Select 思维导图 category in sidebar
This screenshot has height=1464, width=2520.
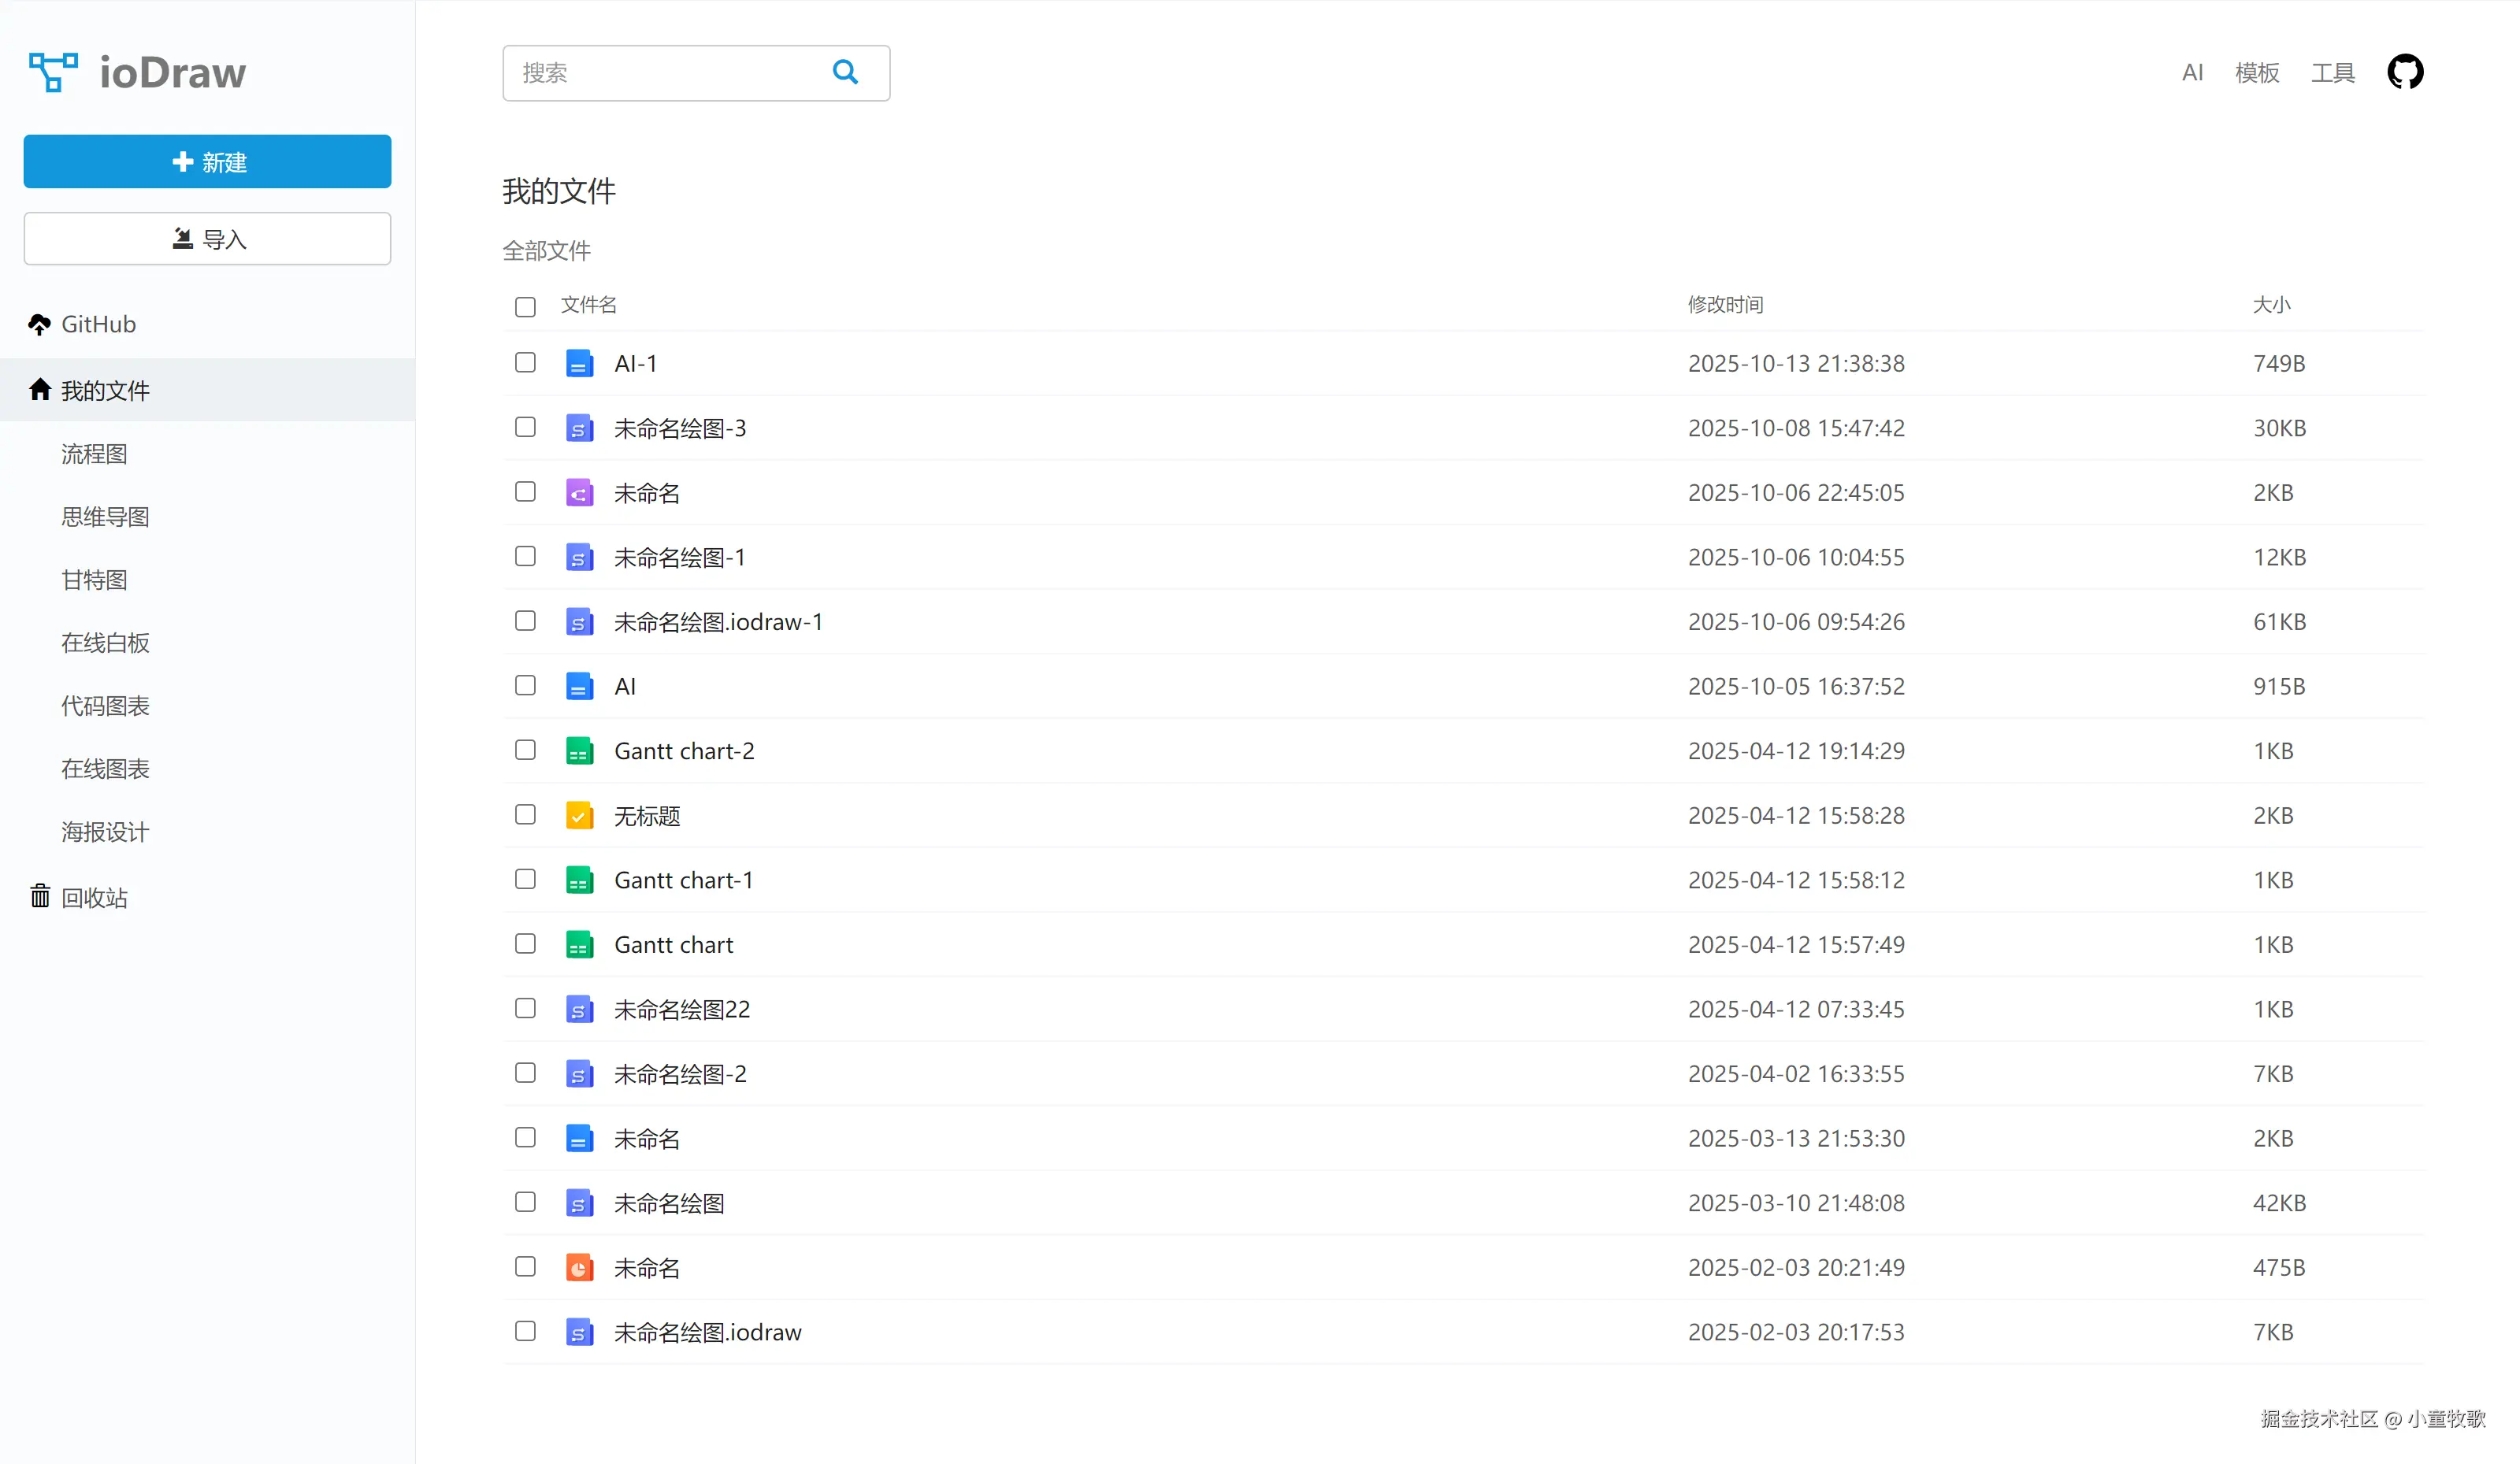tap(105, 517)
